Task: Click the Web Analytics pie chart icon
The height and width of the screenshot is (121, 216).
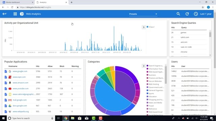Action: click(x=22, y=14)
